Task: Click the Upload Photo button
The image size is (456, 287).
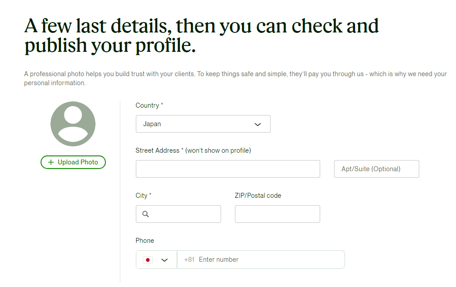Action: tap(73, 162)
